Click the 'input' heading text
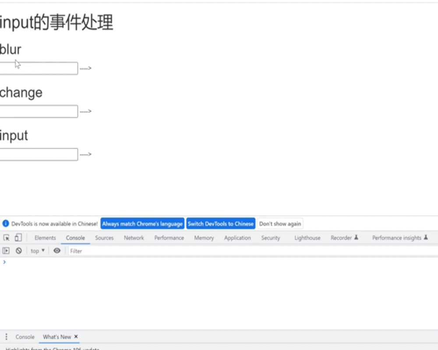The height and width of the screenshot is (350, 438). 14,136
